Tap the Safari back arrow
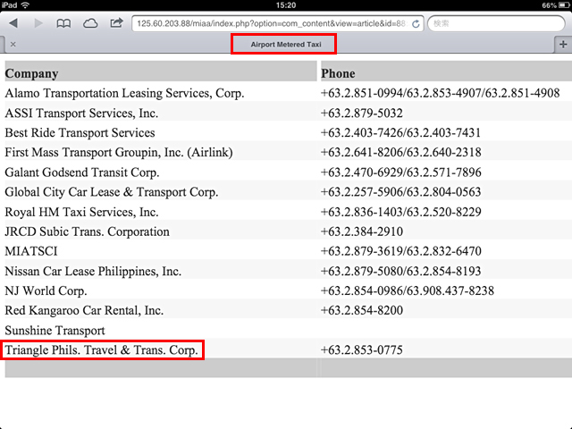The height and width of the screenshot is (429, 572). (14, 23)
